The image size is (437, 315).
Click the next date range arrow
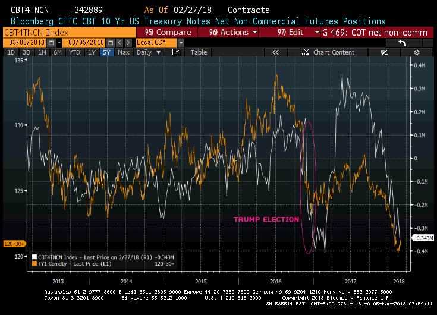pyautogui.click(x=128, y=43)
